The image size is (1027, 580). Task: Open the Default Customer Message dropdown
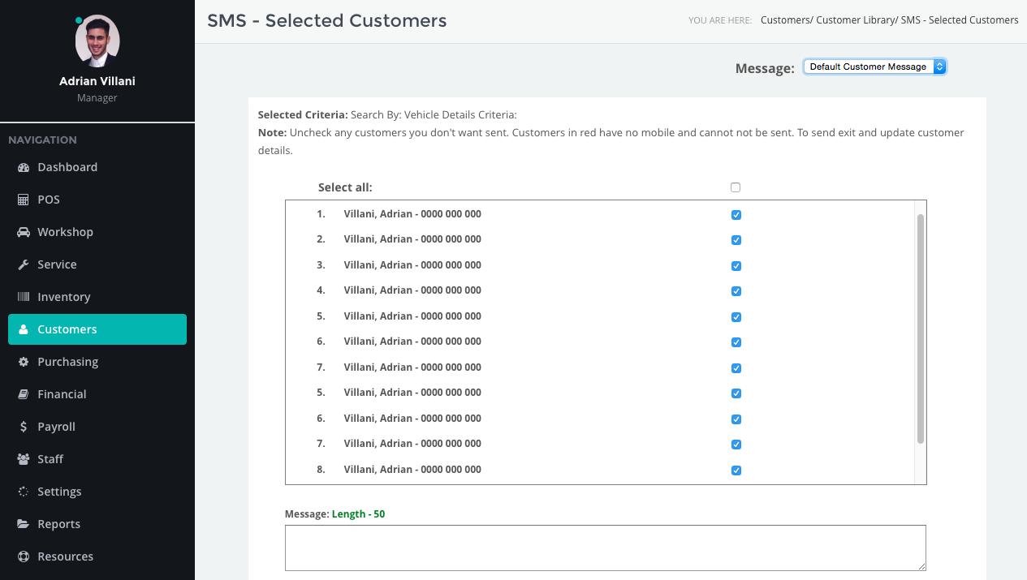874,67
